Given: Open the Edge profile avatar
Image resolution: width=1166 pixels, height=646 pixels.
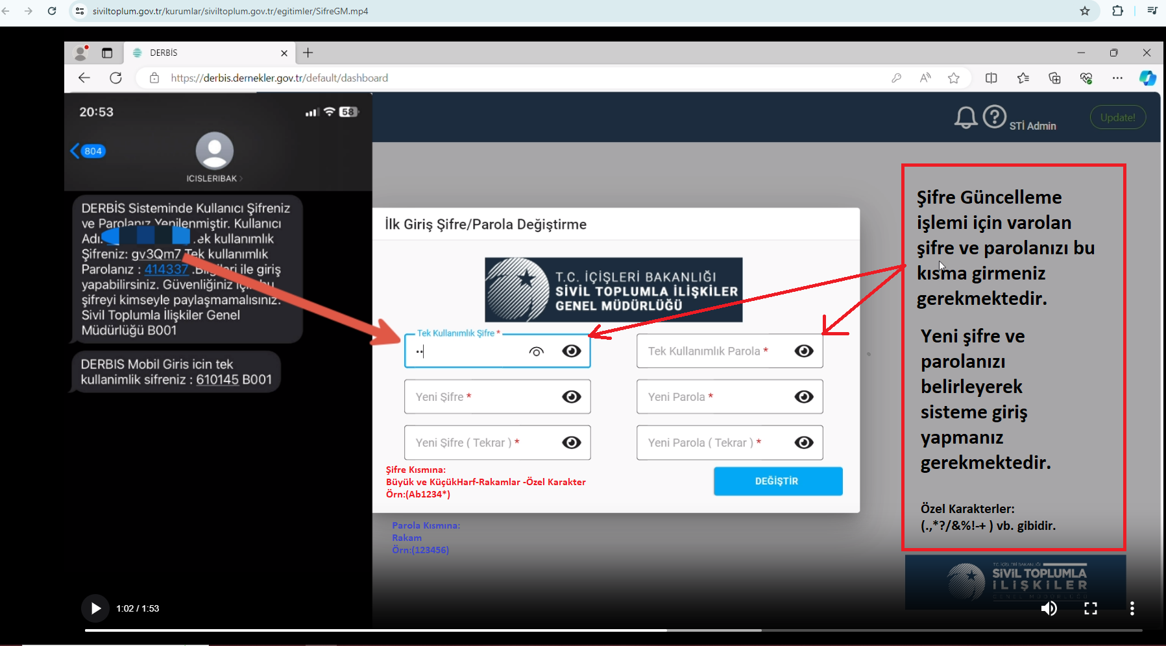Looking at the screenshot, I should [x=81, y=53].
